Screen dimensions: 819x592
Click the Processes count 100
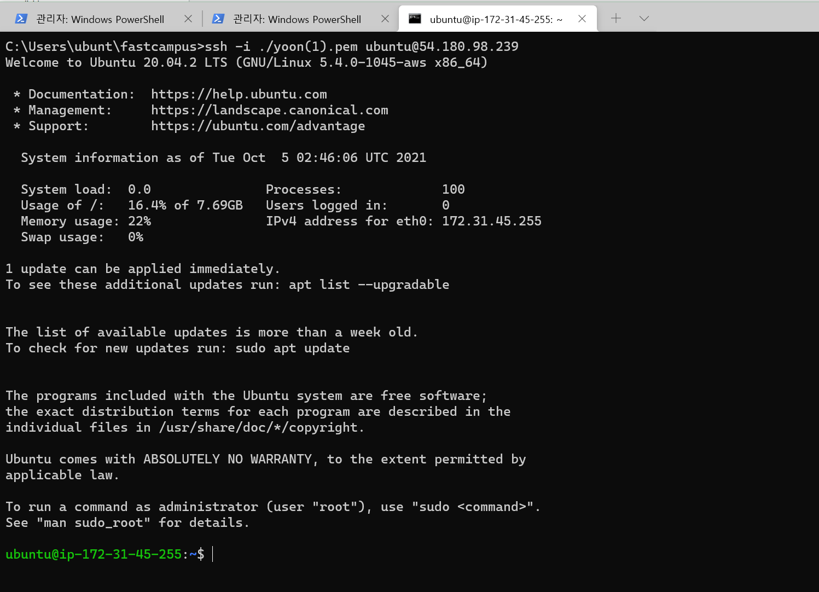(454, 189)
